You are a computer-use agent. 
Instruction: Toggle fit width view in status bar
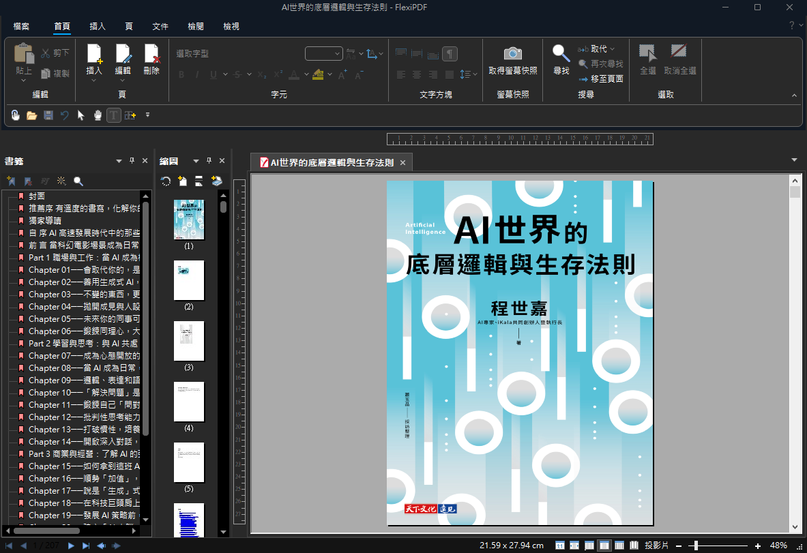coord(574,545)
